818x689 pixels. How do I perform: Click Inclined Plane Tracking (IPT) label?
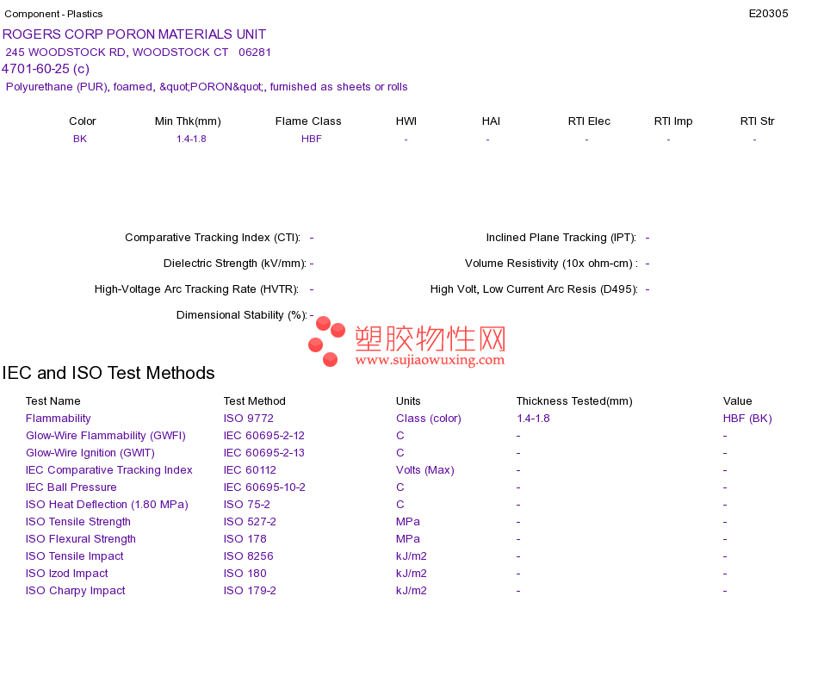point(561,238)
